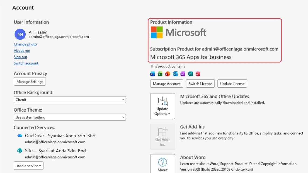Click the Manage Settings button
The width and height of the screenshot is (308, 173).
pos(30,82)
